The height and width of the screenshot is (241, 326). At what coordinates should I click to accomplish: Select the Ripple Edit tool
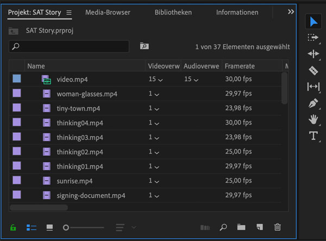click(313, 54)
